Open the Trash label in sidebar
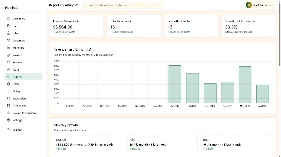 click(x=16, y=84)
